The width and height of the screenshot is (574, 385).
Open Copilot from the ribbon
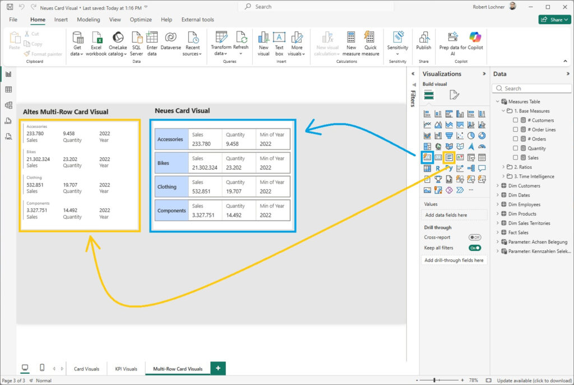pyautogui.click(x=475, y=38)
